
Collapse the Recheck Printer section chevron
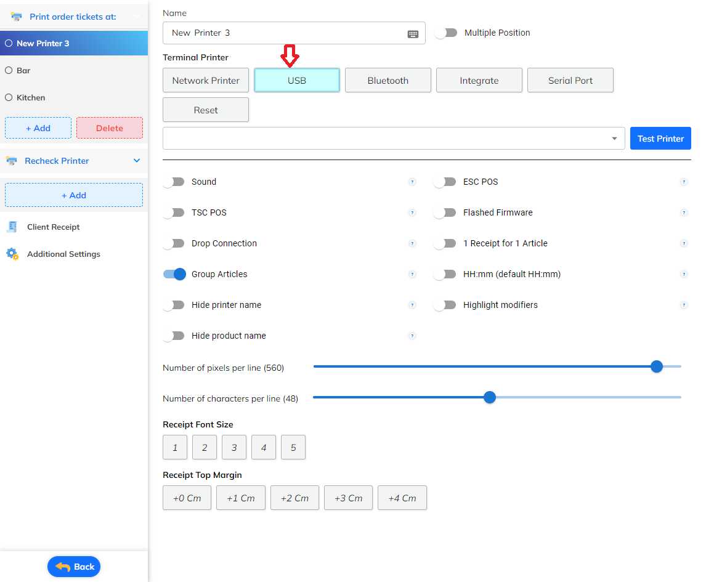pyautogui.click(x=137, y=161)
